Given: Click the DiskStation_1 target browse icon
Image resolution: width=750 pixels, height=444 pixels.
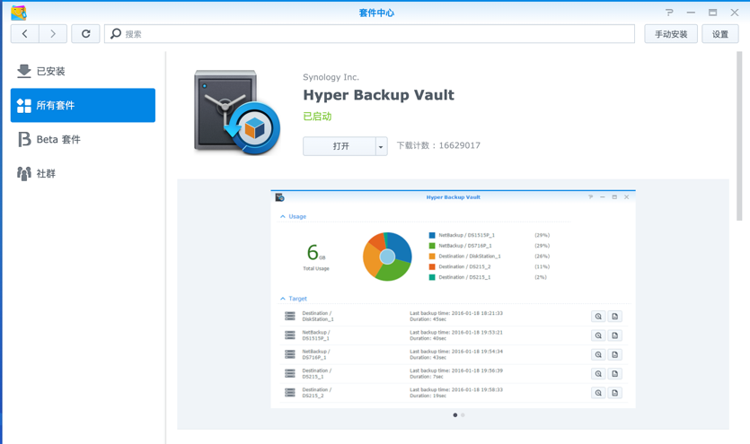Looking at the screenshot, I should (598, 317).
